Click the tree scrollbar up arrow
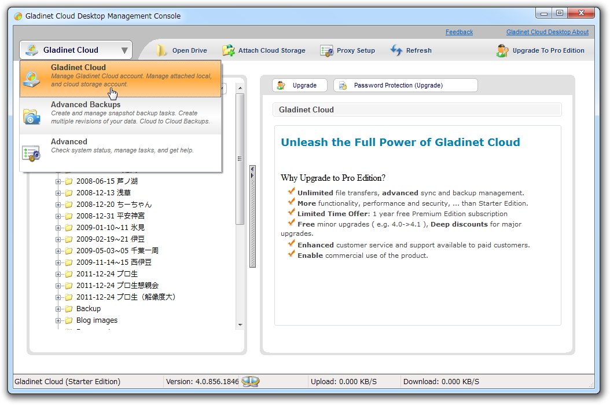 tap(240, 89)
